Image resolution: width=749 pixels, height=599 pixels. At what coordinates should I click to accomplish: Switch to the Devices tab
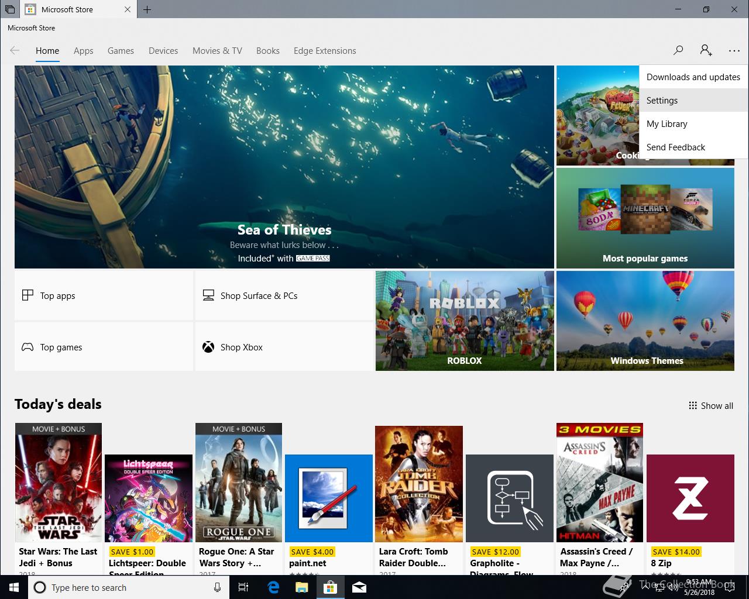coord(163,51)
